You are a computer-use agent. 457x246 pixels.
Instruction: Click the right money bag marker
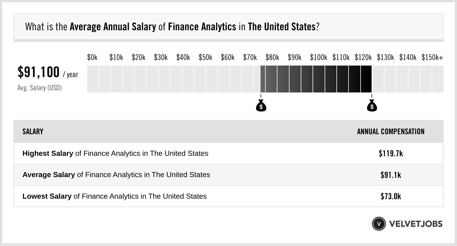(x=372, y=106)
